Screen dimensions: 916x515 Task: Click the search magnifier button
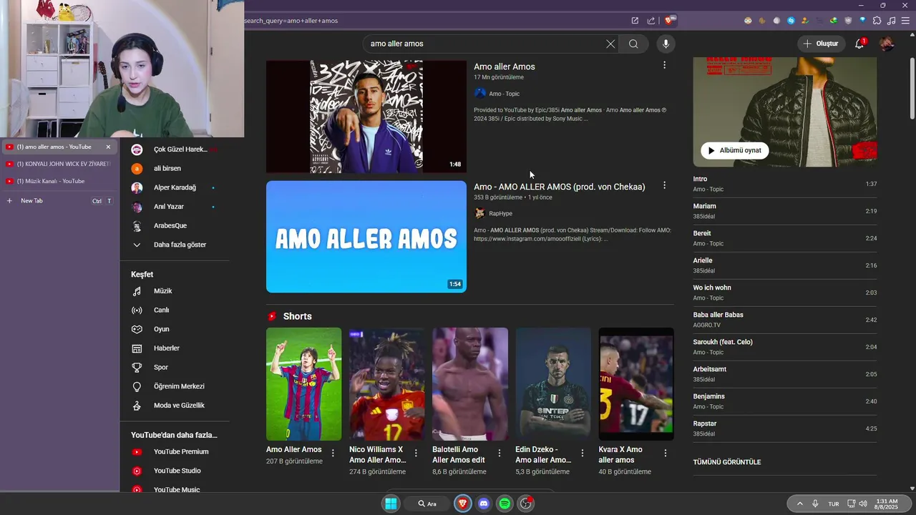(633, 44)
